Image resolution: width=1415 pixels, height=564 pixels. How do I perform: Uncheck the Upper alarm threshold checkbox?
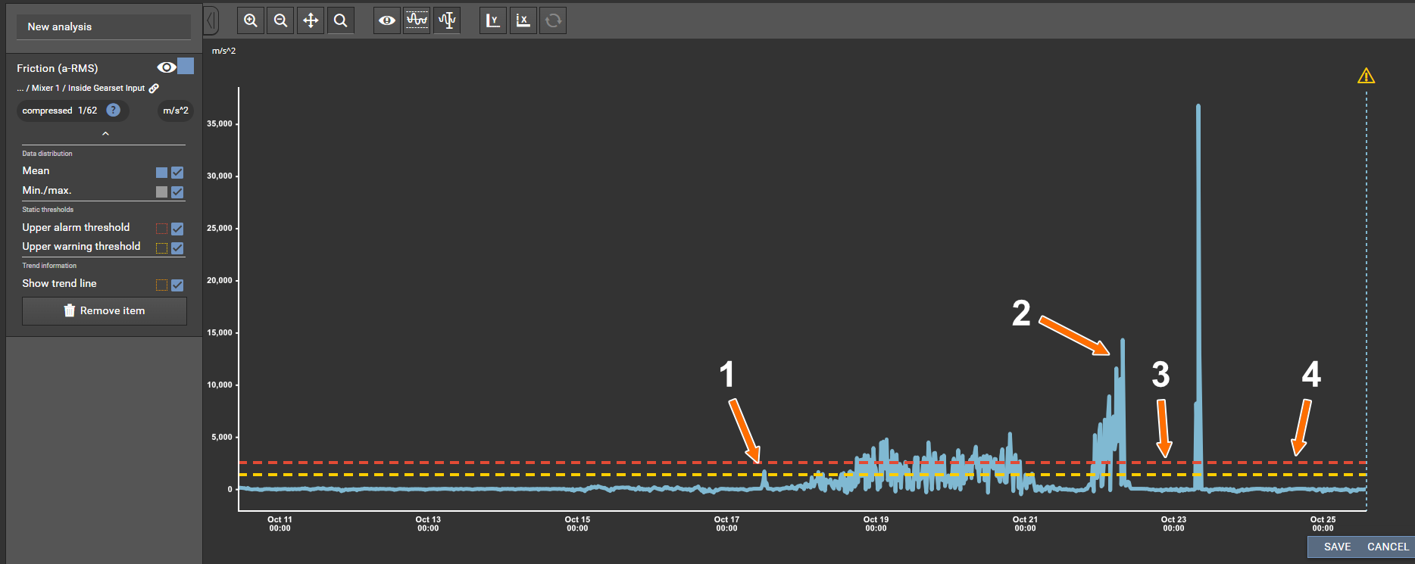click(177, 229)
